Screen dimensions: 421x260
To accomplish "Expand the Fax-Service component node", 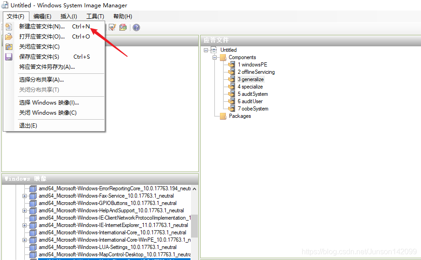I will (24, 196).
